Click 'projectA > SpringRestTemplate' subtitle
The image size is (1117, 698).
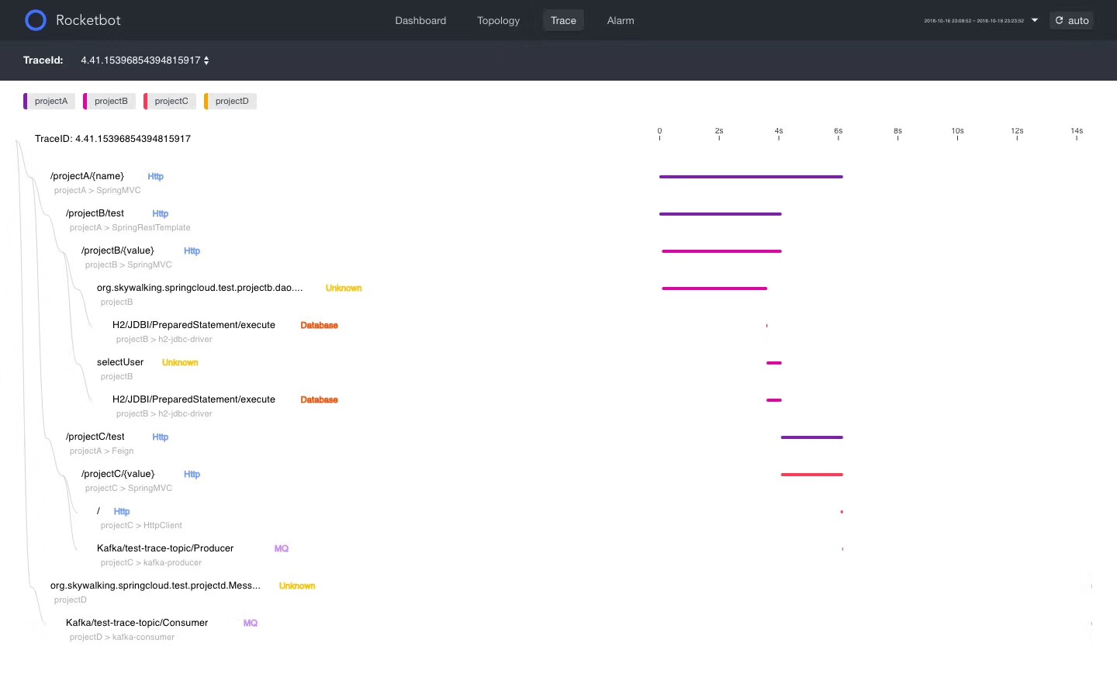(x=130, y=228)
